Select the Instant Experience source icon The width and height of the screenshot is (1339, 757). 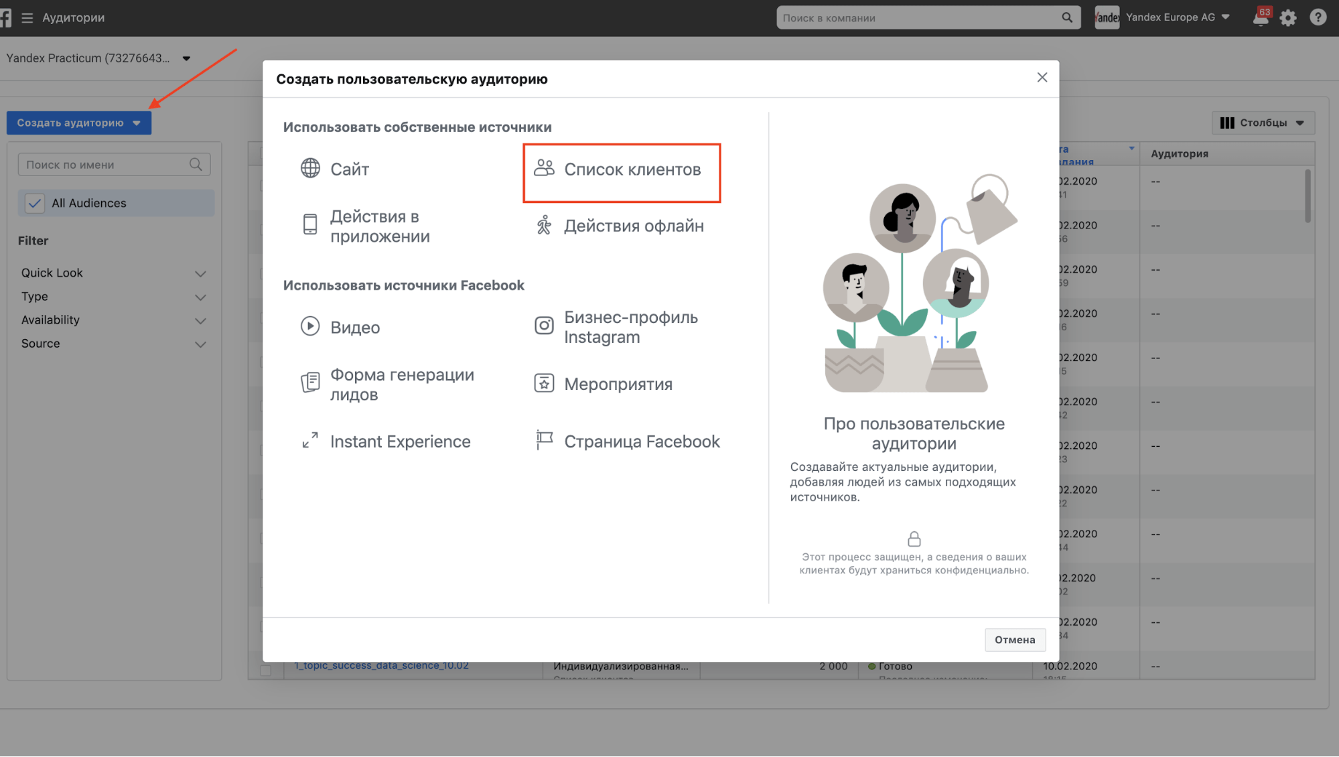pos(309,441)
